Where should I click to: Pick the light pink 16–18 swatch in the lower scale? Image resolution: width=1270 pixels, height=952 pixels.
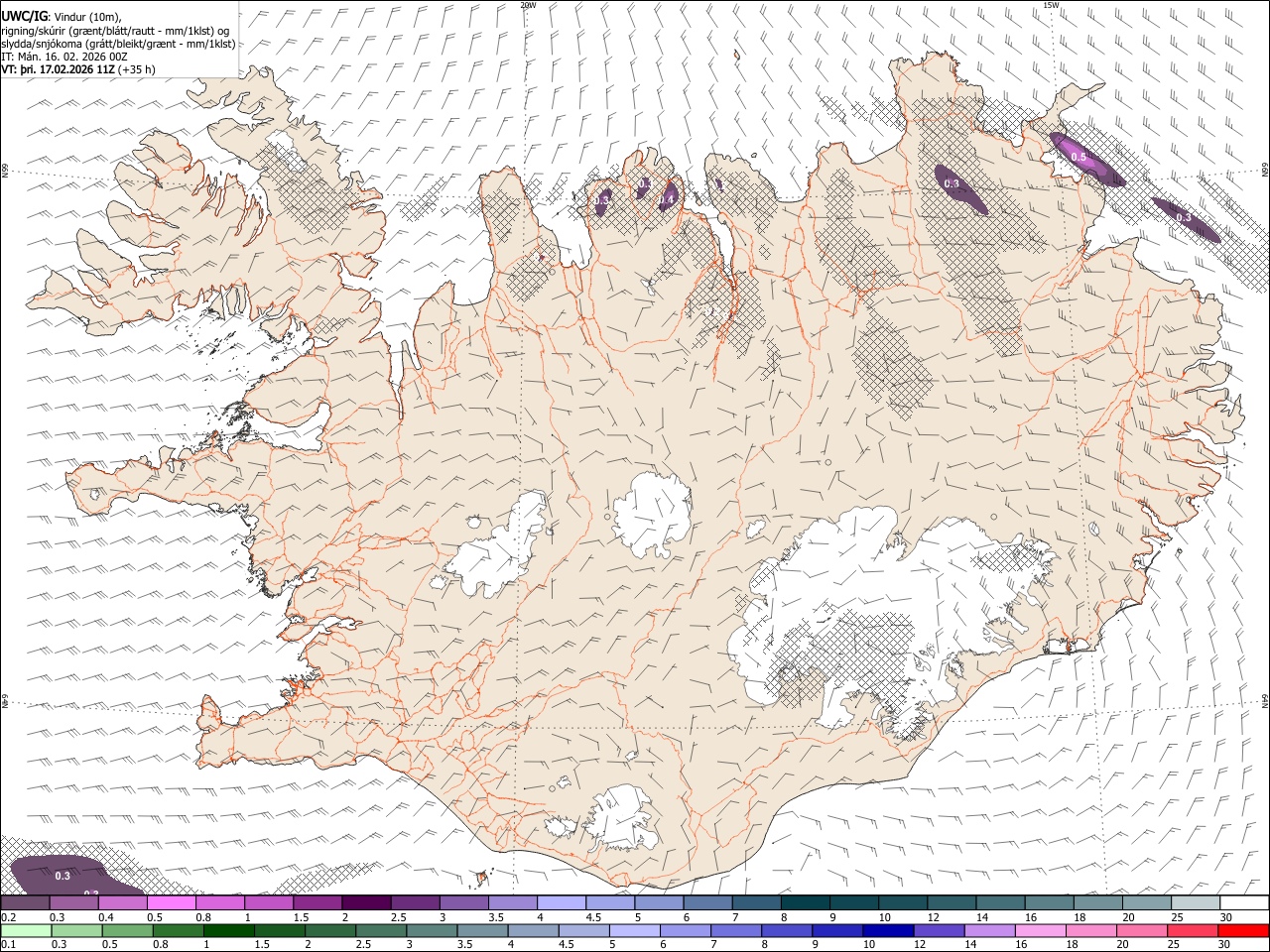click(x=1040, y=930)
